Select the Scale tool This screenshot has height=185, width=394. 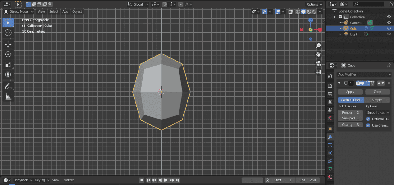coord(8,64)
